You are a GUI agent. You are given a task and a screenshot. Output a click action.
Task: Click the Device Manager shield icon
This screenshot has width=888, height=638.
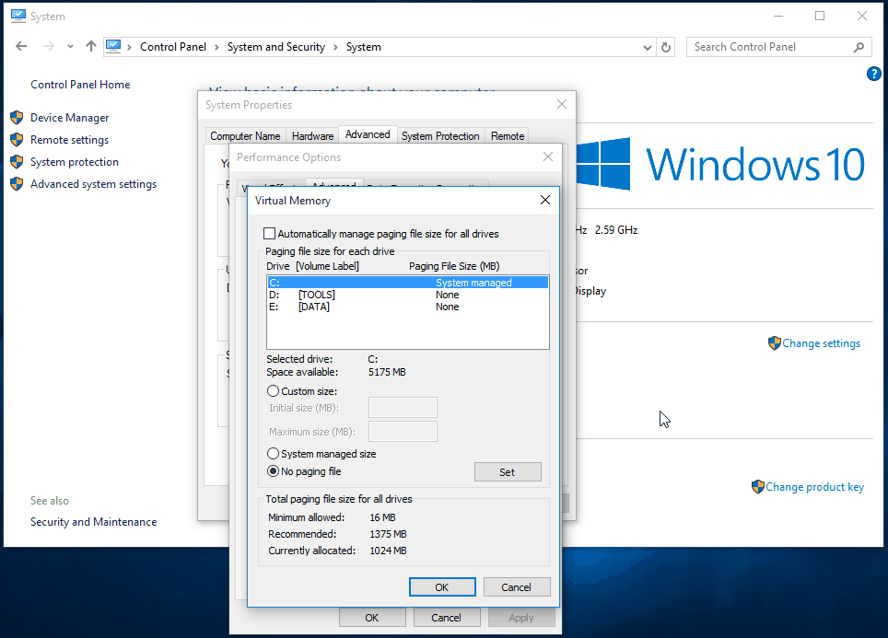(17, 117)
